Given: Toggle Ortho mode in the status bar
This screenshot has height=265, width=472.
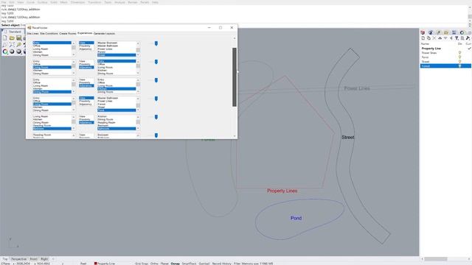Looking at the screenshot, I should (x=154, y=264).
